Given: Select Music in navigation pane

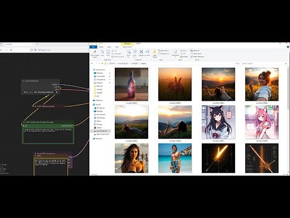Looking at the screenshot, I should (x=98, y=121).
